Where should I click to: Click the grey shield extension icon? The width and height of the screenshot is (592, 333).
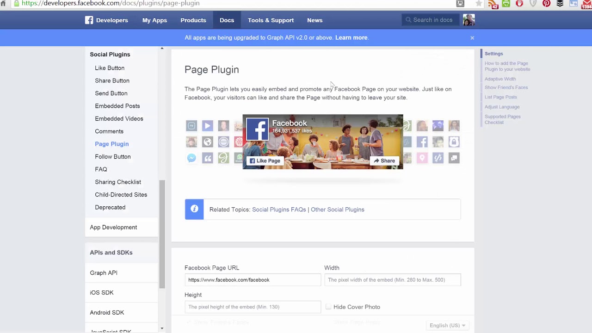pos(533,3)
